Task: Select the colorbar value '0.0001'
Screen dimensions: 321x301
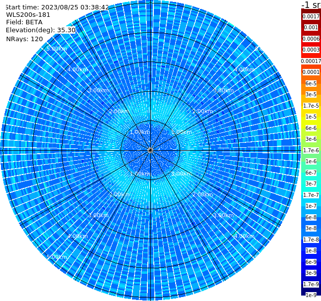Action: [x=311, y=72]
